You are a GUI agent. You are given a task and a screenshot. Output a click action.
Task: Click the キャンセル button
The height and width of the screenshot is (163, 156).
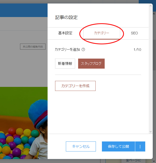[81, 146]
